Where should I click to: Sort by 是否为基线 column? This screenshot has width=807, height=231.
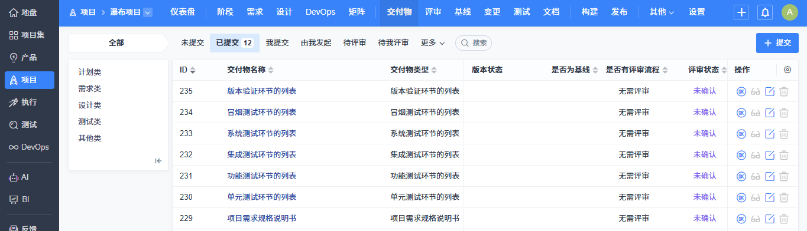pos(575,70)
